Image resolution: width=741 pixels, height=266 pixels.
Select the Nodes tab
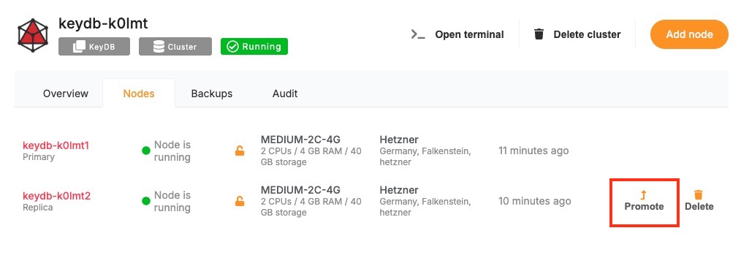tap(139, 94)
